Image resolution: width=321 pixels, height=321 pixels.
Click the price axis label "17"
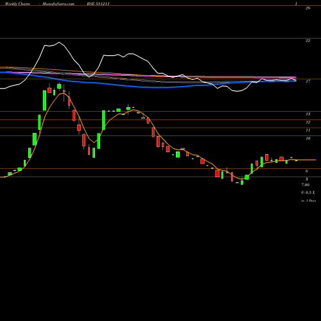308,82
